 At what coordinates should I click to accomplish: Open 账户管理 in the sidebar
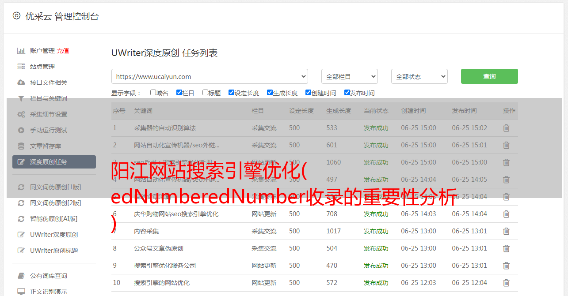(x=42, y=51)
